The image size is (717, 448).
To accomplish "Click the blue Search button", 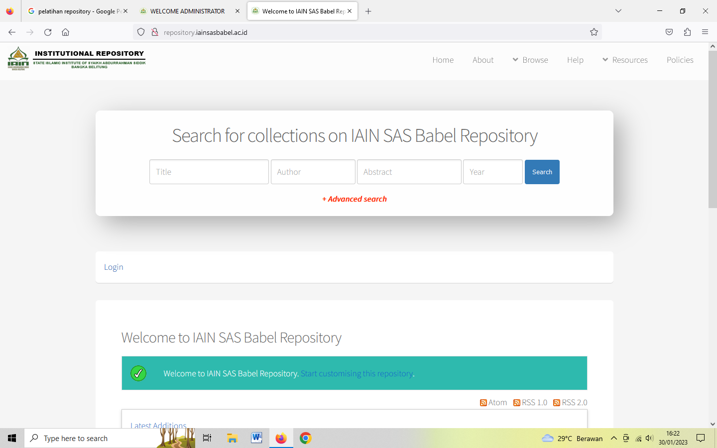I will (x=542, y=172).
